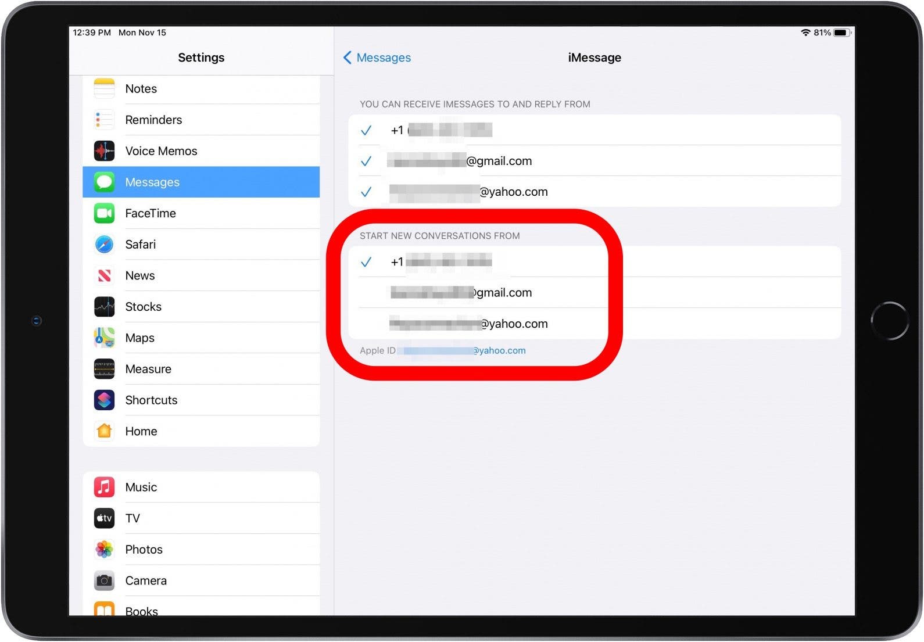Open Shortcuts settings label
The height and width of the screenshot is (642, 924).
tap(151, 400)
